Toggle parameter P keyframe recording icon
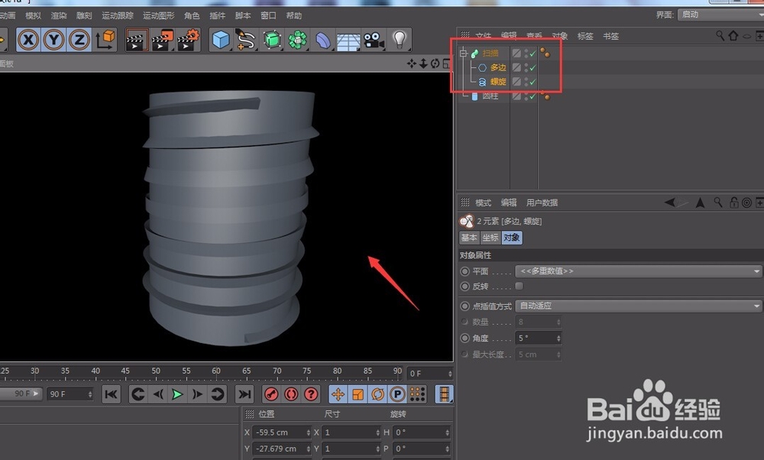This screenshot has height=460, width=764. click(397, 394)
